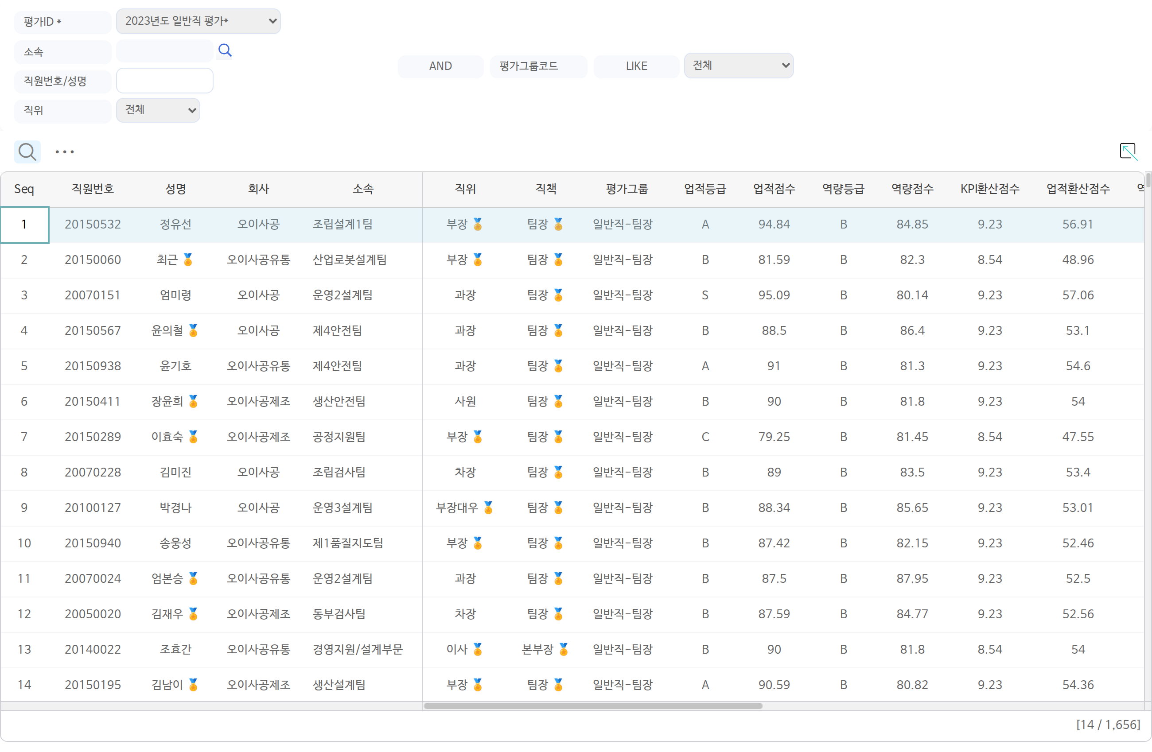The width and height of the screenshot is (1152, 752).
Task: Click the vertical scrollbar thumb of the grid
Action: [x=1148, y=180]
